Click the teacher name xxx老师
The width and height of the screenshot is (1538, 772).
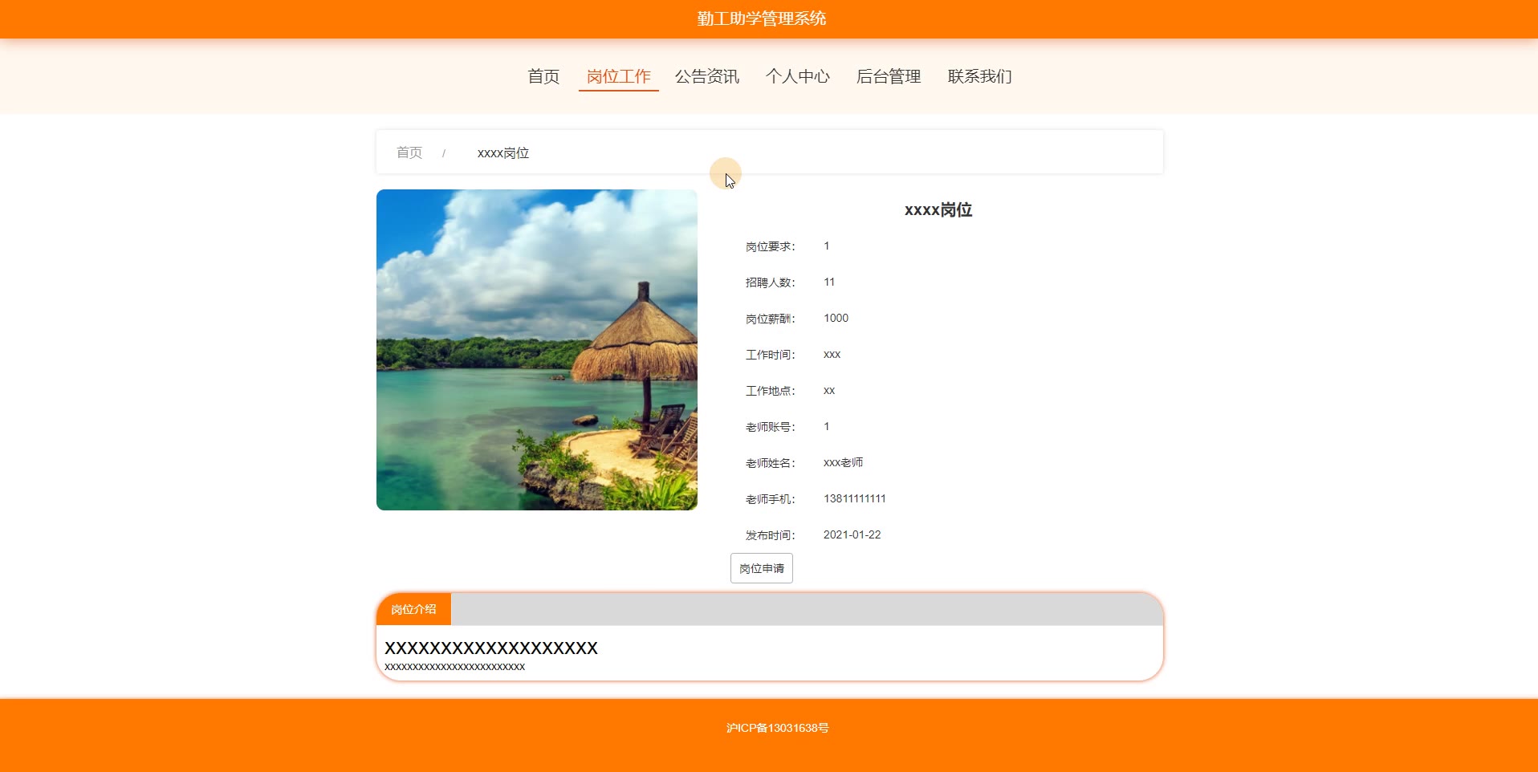pos(843,462)
